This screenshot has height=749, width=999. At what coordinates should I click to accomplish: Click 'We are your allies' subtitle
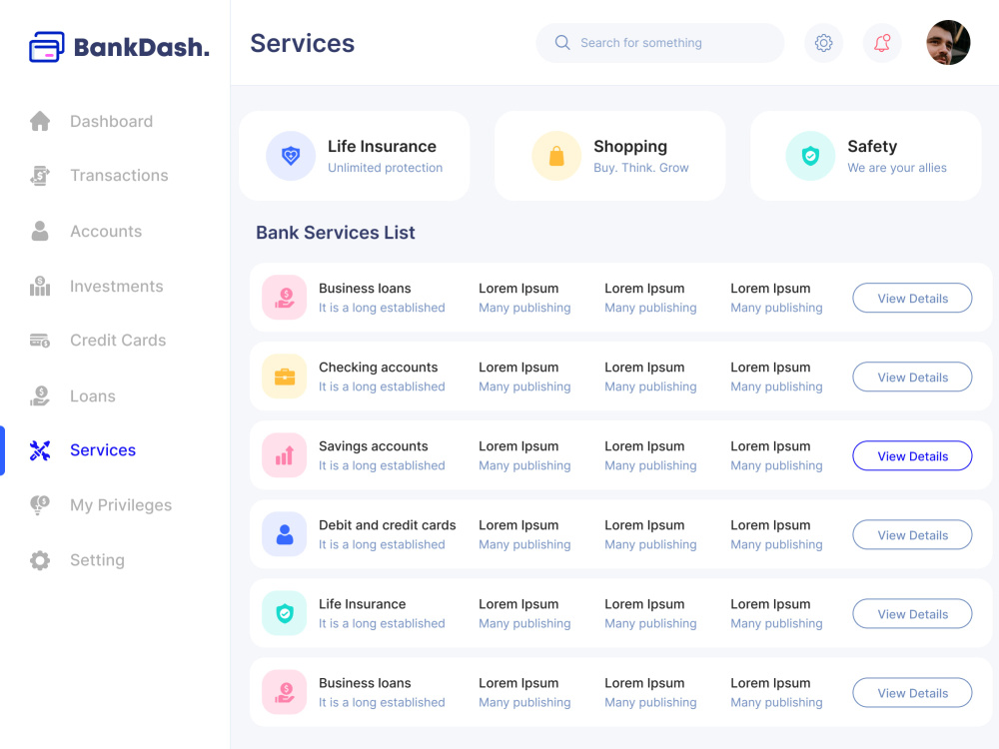897,168
